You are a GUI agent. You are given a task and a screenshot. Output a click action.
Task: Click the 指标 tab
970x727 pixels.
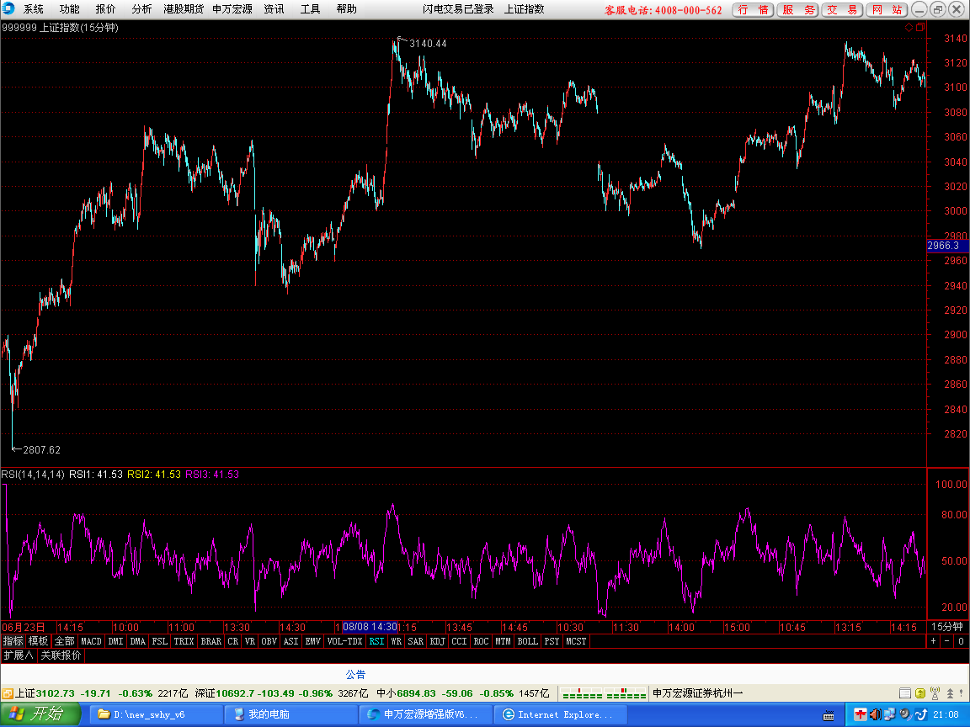click(13, 642)
